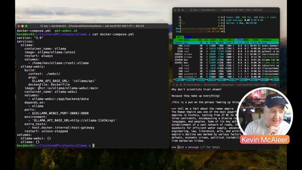Click F9 Kill in htop footer

pos(264,80)
